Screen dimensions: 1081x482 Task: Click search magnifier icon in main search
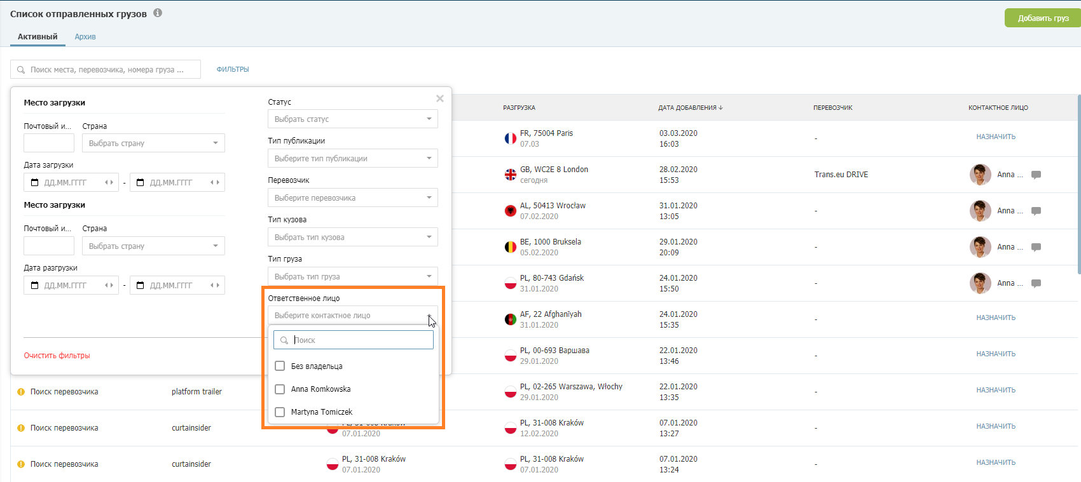point(21,70)
